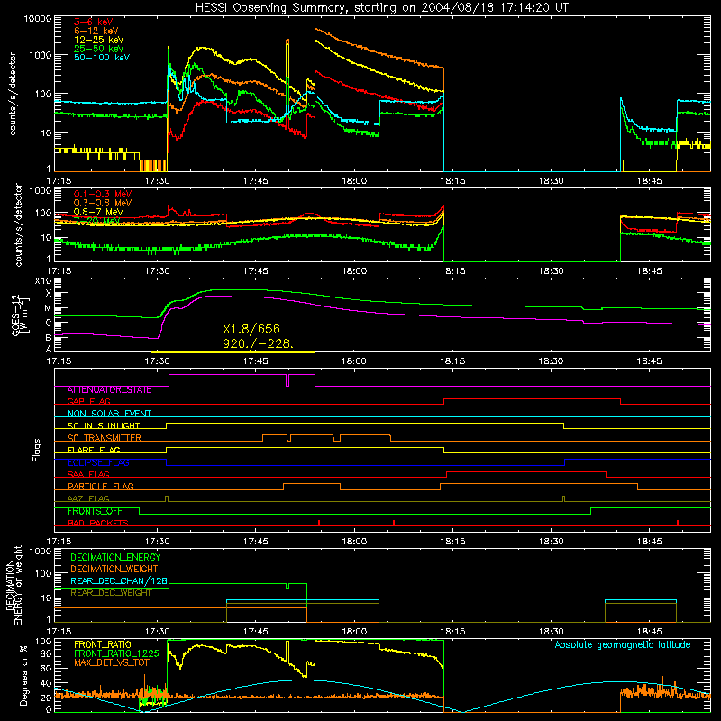Select the 0.3-0.8 MeV legend label

coord(103,204)
